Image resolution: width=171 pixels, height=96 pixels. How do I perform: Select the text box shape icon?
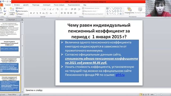(107, 9)
